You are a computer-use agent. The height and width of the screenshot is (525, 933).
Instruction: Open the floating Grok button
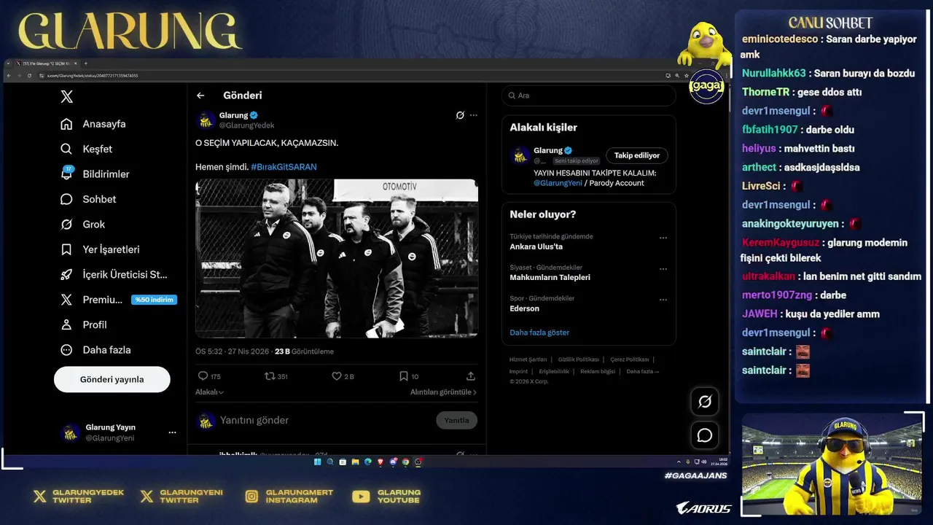(x=705, y=402)
